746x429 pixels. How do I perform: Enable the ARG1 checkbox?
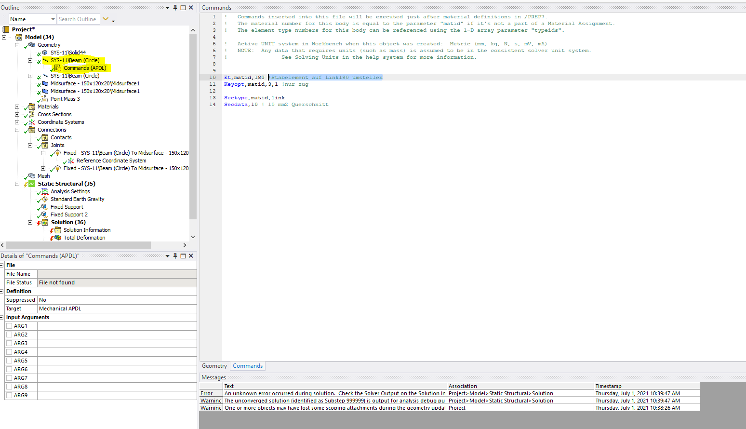point(9,326)
